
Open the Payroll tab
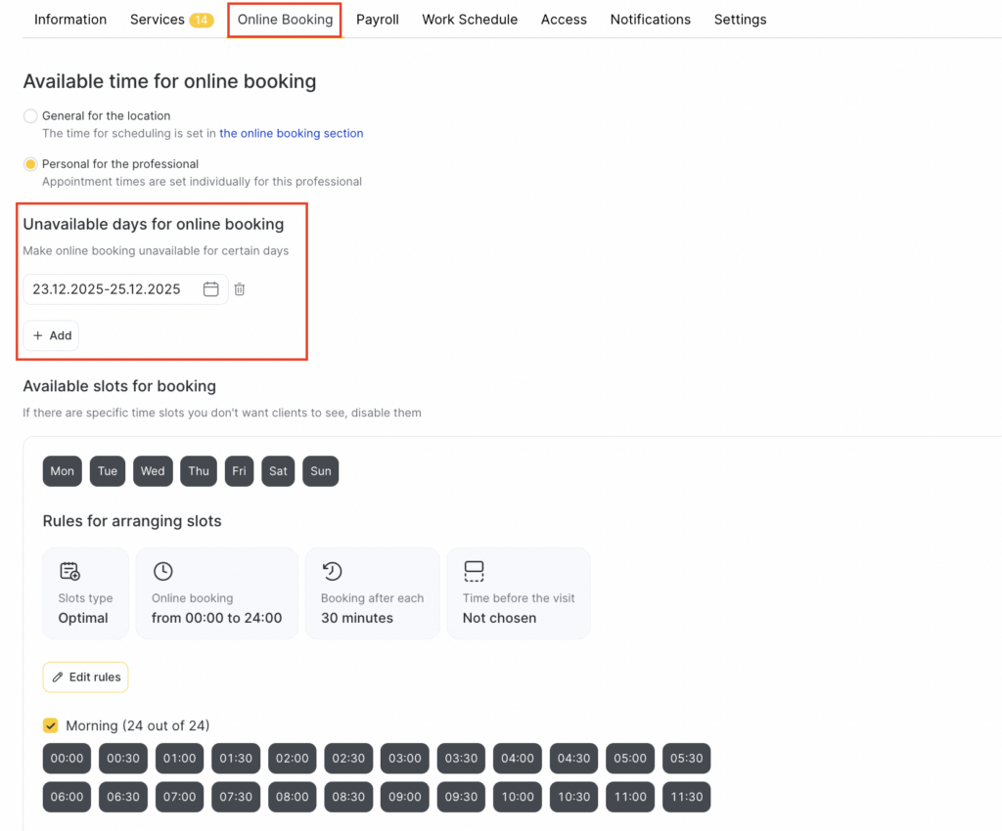[377, 20]
